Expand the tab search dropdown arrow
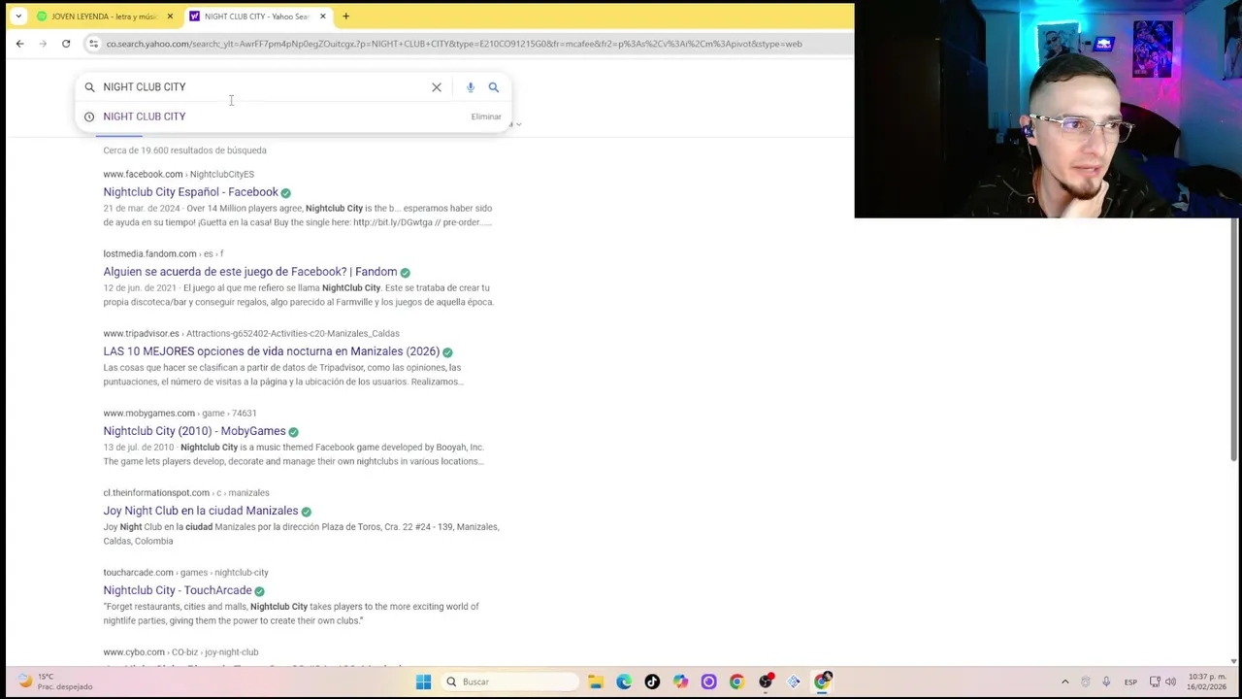Screen dimensions: 1242x699 pos(18,17)
